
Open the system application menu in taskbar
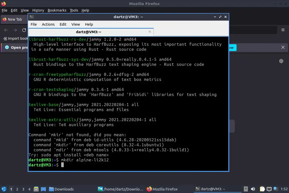[x=4, y=189]
